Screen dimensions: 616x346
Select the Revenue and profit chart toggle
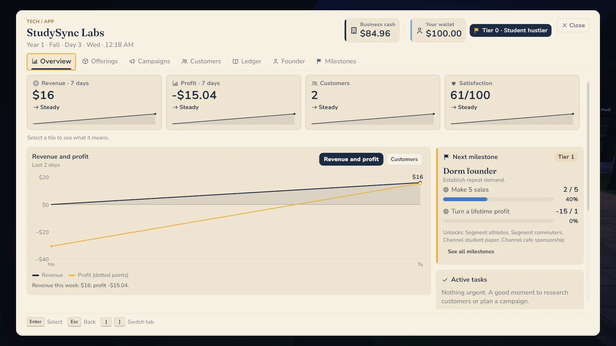(x=351, y=159)
